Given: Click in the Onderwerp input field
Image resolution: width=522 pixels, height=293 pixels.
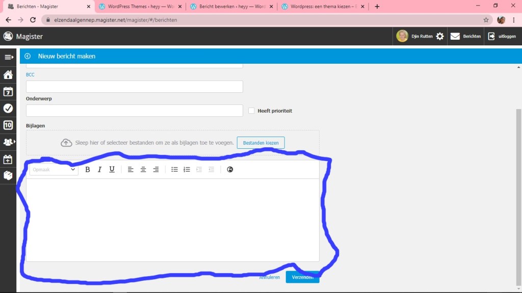Looking at the screenshot, I should [x=134, y=111].
